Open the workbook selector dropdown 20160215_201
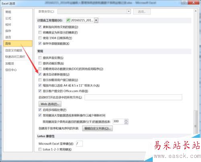This screenshot has height=162, width=201. pyautogui.click(x=96, y=21)
